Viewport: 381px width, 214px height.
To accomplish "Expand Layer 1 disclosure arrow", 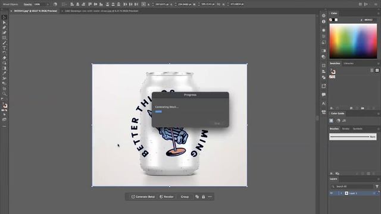I will point(341,193).
